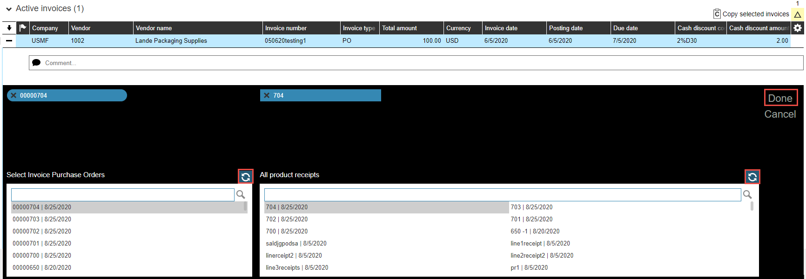This screenshot has height=279, width=806.
Task: Select purchase order 00000701 | 8/25/2020
Action: [x=127, y=244]
